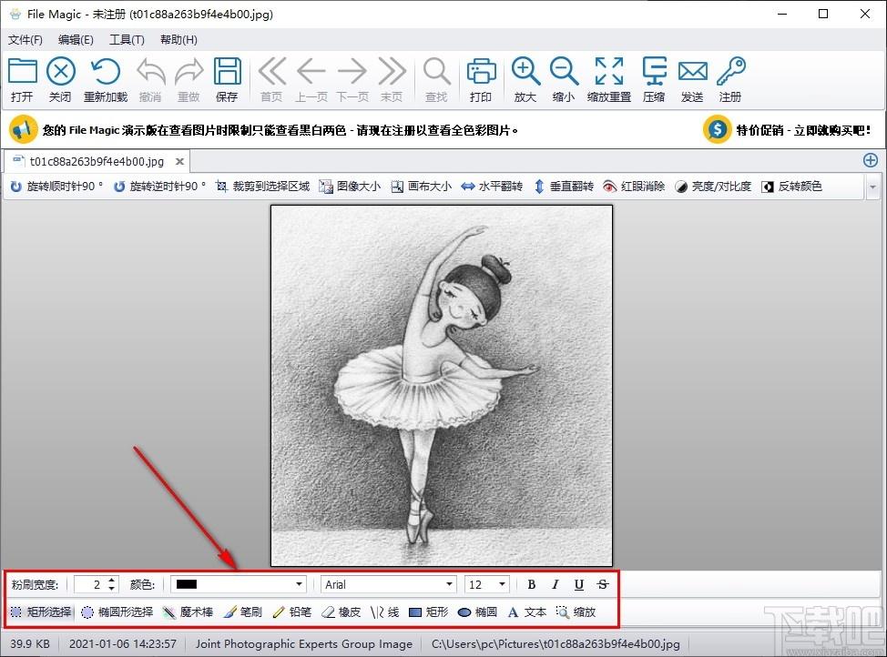The image size is (887, 657).
Task: Toggle underline text formatting
Action: (x=579, y=584)
